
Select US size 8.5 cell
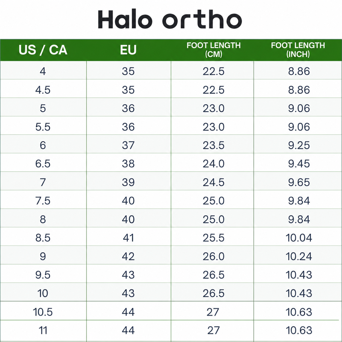[43, 237]
